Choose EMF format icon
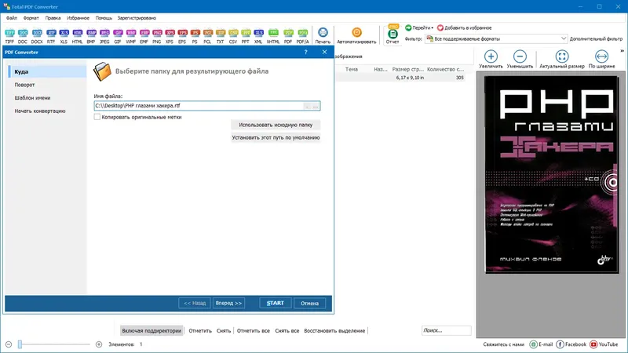The width and height of the screenshot is (628, 353). pyautogui.click(x=144, y=35)
